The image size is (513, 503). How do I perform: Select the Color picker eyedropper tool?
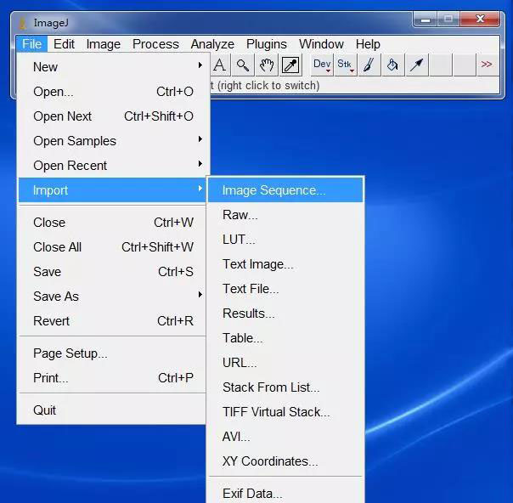tap(290, 65)
